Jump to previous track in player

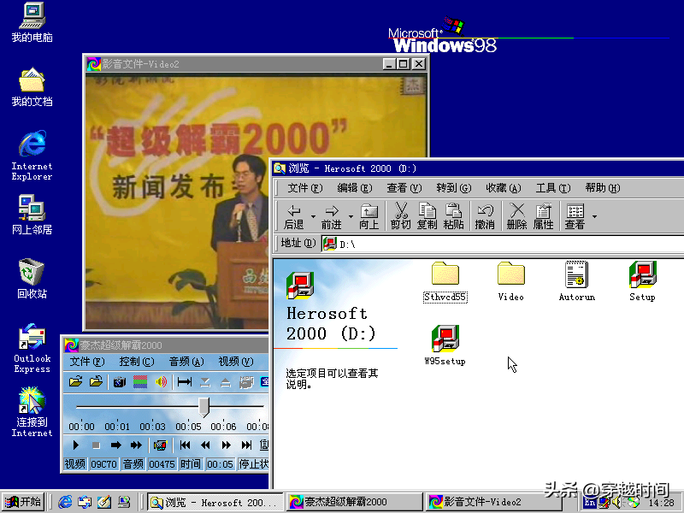pyautogui.click(x=185, y=445)
